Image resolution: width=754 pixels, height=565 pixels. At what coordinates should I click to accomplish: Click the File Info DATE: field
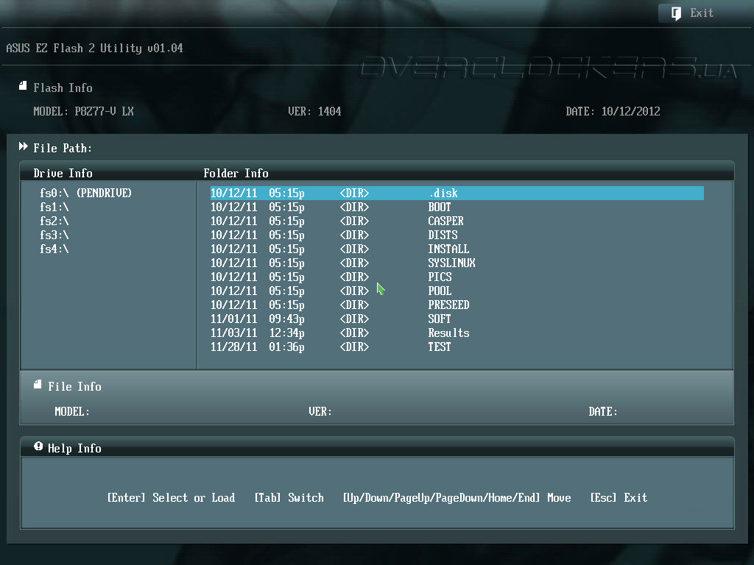click(x=603, y=412)
